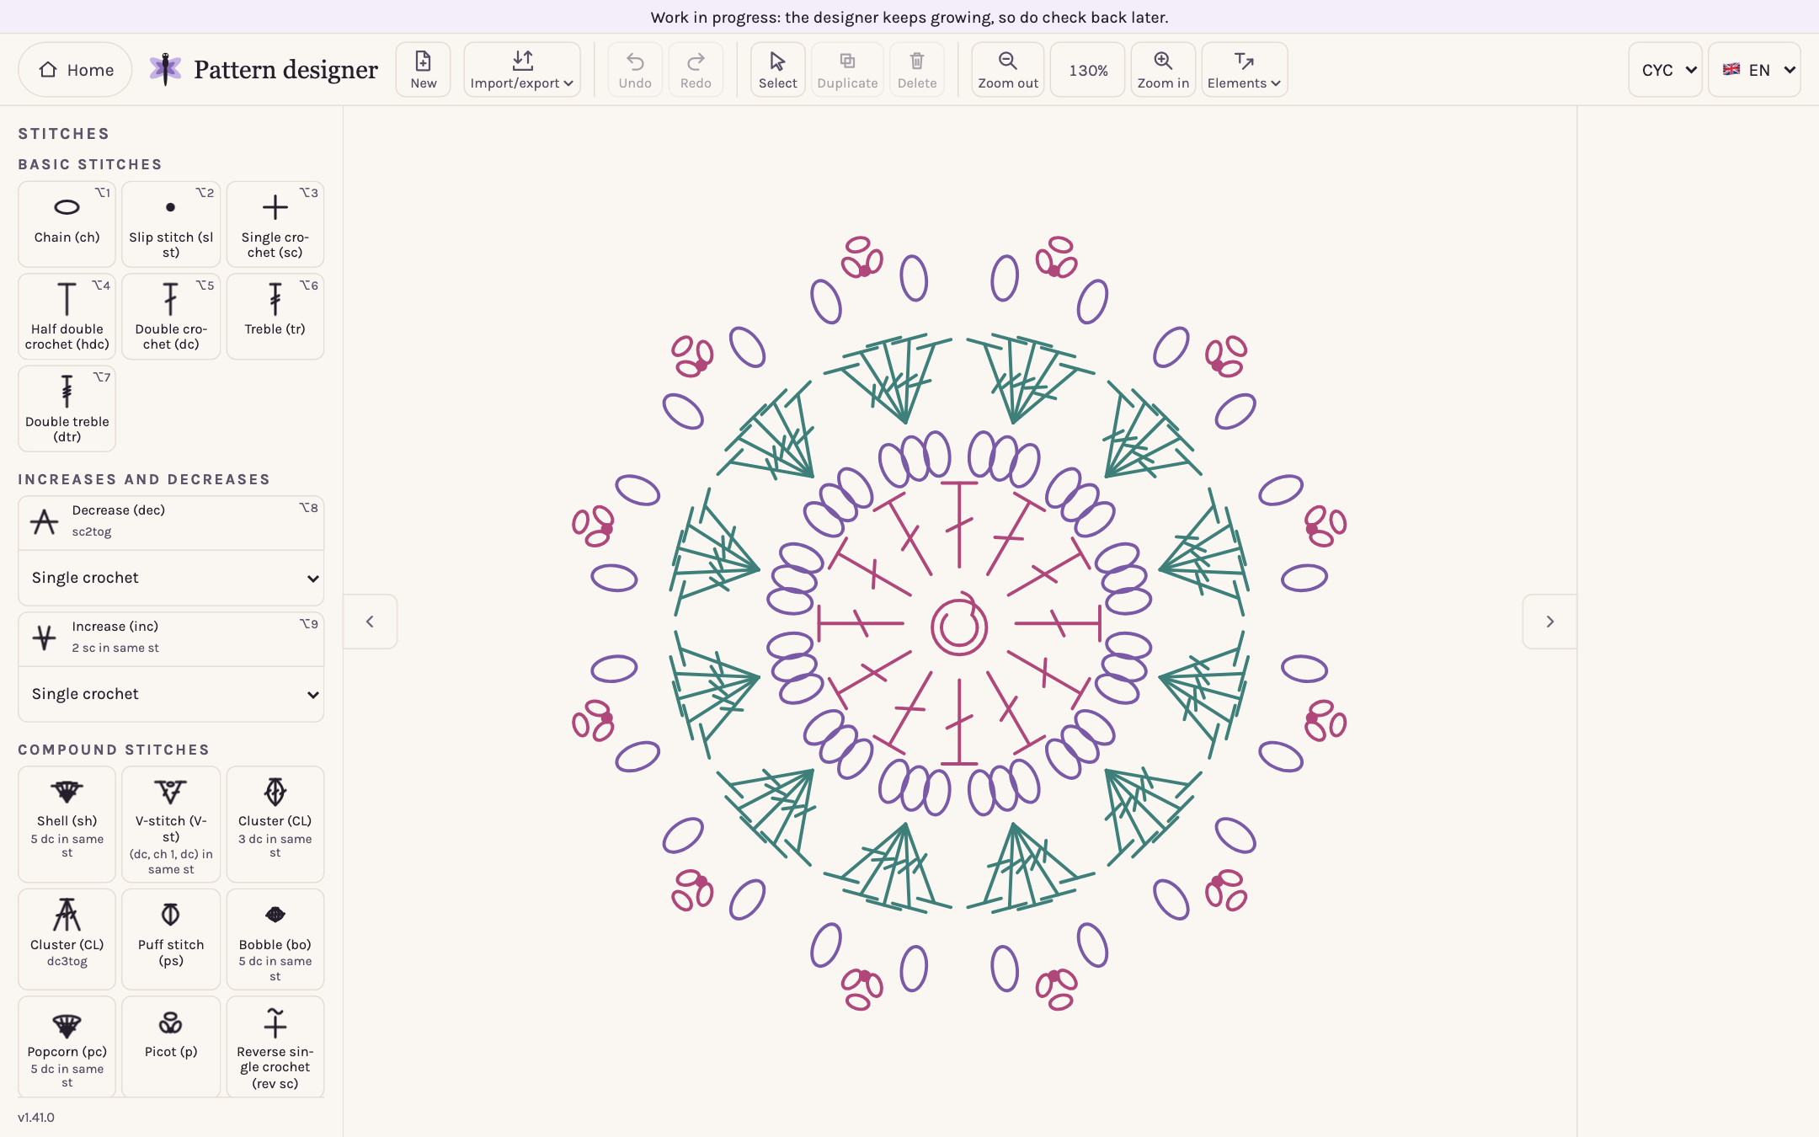Click the Redo button
This screenshot has width=1819, height=1137.
click(x=696, y=70)
